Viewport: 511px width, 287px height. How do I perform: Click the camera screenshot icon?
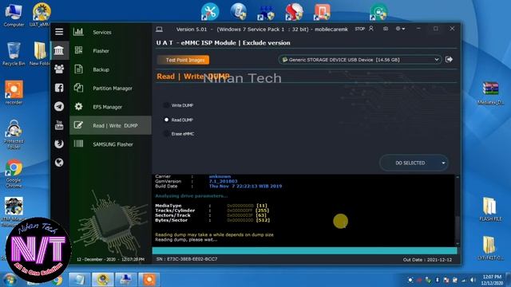[x=386, y=29]
